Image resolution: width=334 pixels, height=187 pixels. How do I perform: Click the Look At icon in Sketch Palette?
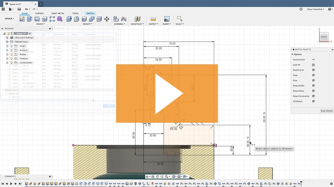pyautogui.click(x=313, y=65)
